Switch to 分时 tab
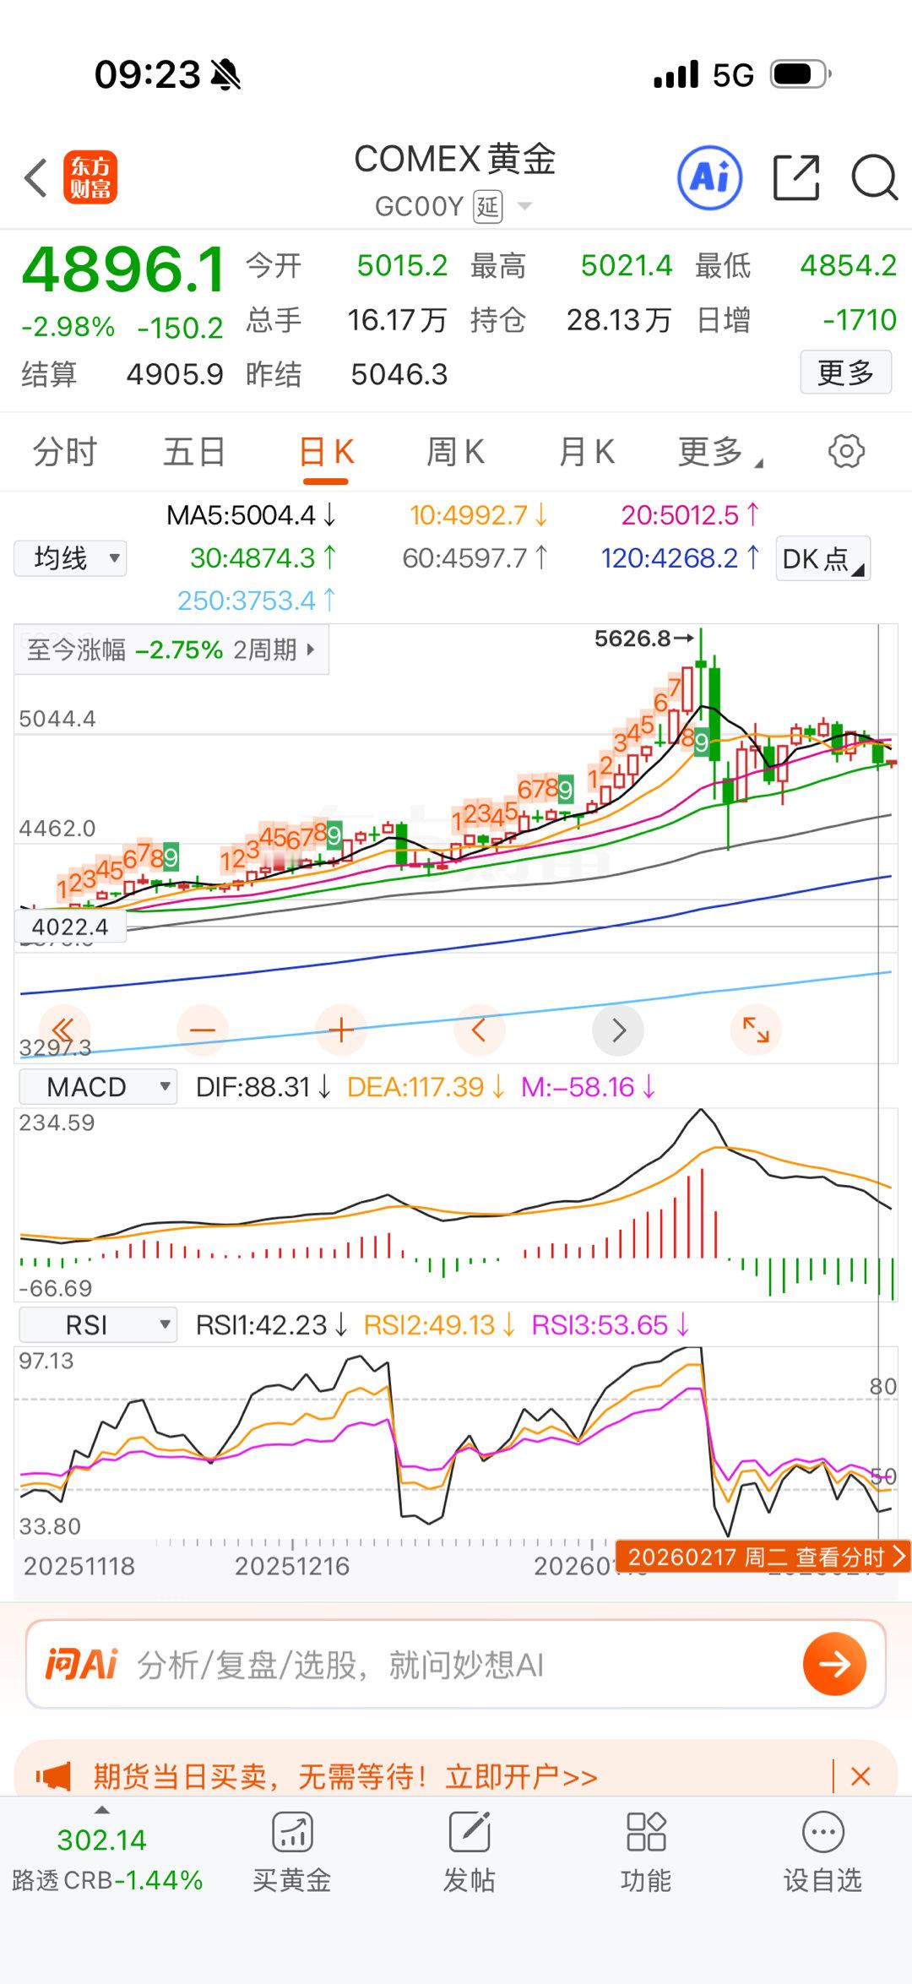The height and width of the screenshot is (1984, 912). click(x=65, y=452)
